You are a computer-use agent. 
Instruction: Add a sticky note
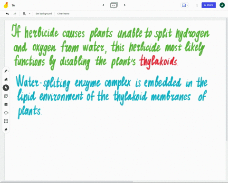[x=6, y=96]
